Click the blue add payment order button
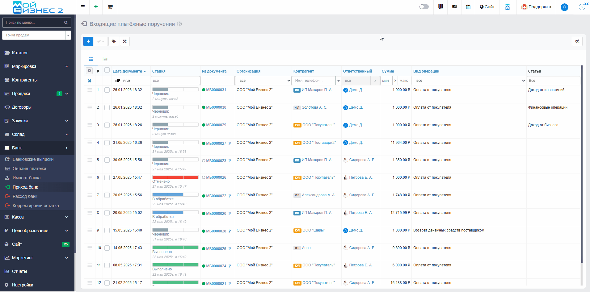 (x=88, y=41)
